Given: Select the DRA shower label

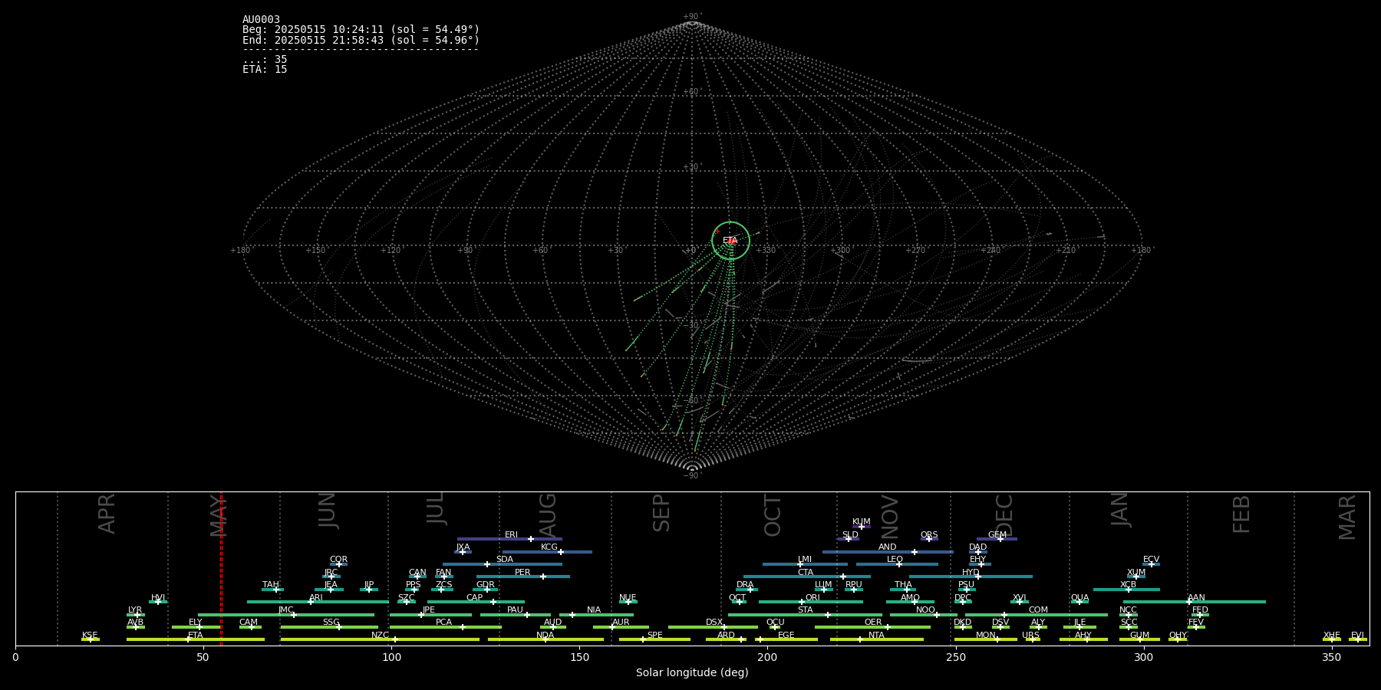Looking at the screenshot, I should click(x=745, y=585).
